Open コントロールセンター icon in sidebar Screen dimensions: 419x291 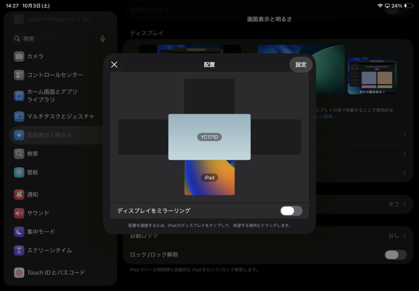coord(19,75)
